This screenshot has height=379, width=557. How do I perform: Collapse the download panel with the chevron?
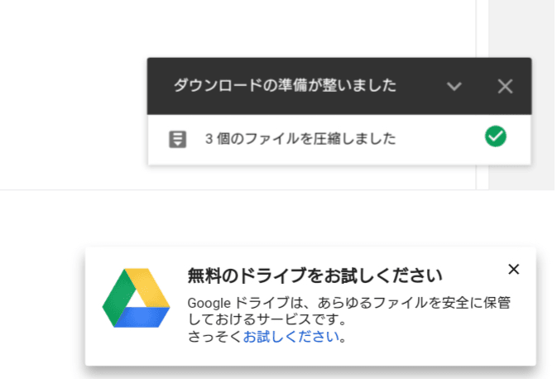453,85
